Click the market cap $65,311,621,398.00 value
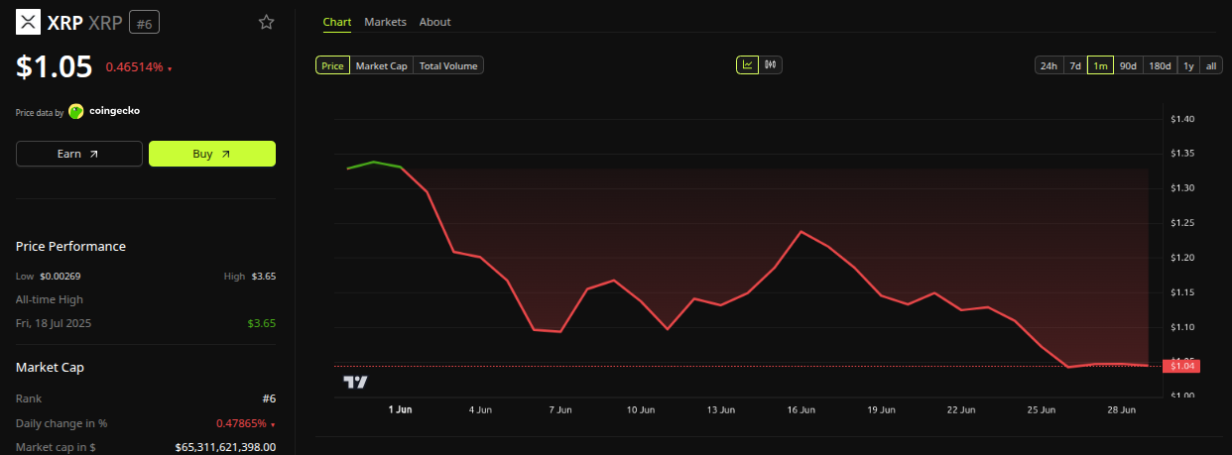The image size is (1232, 455). click(x=225, y=447)
